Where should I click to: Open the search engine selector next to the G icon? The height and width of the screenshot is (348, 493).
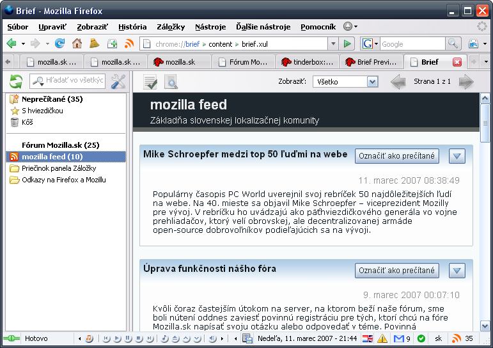(376, 43)
